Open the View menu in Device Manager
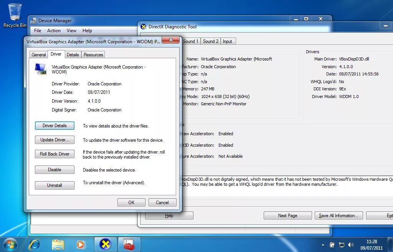The height and width of the screenshot is (252, 393). 71,31
